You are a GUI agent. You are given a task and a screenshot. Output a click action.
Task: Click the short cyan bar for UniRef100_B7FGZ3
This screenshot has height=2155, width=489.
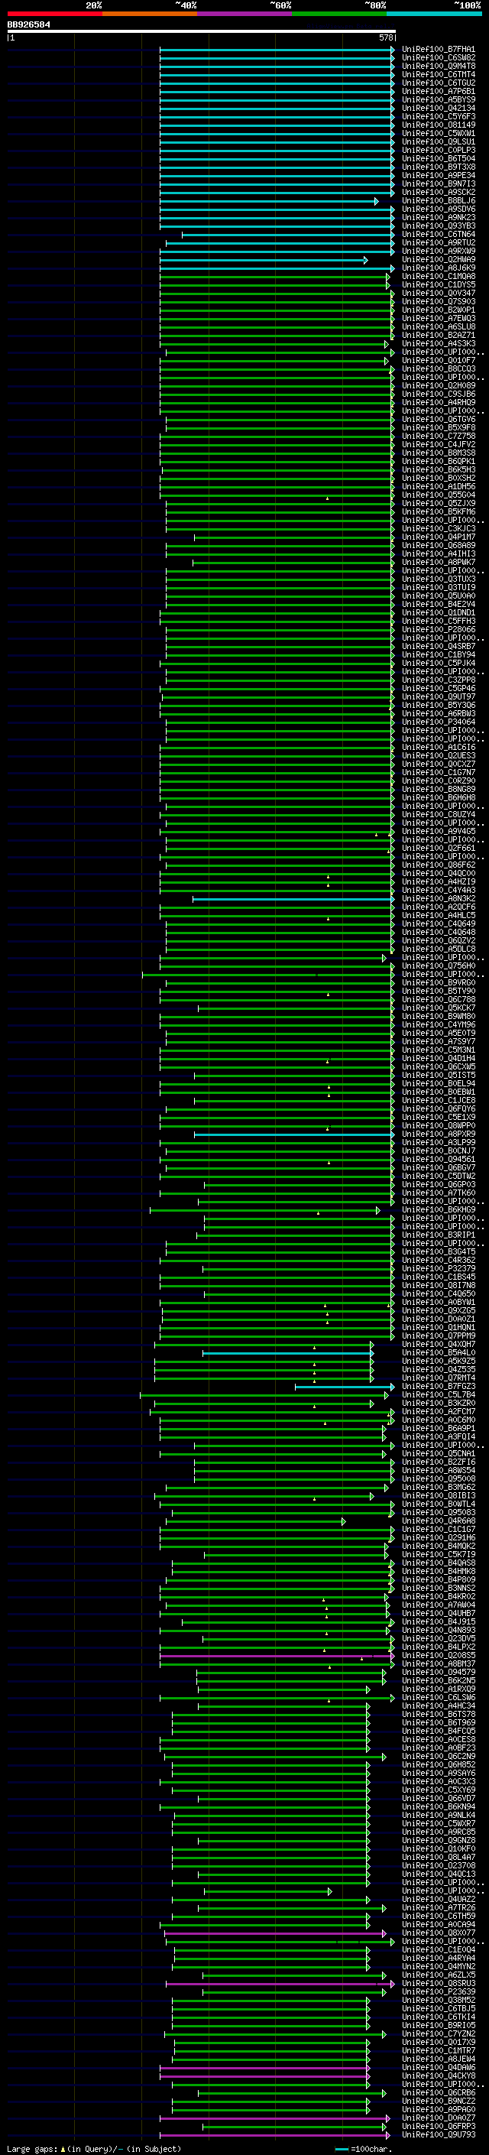[x=345, y=1387]
